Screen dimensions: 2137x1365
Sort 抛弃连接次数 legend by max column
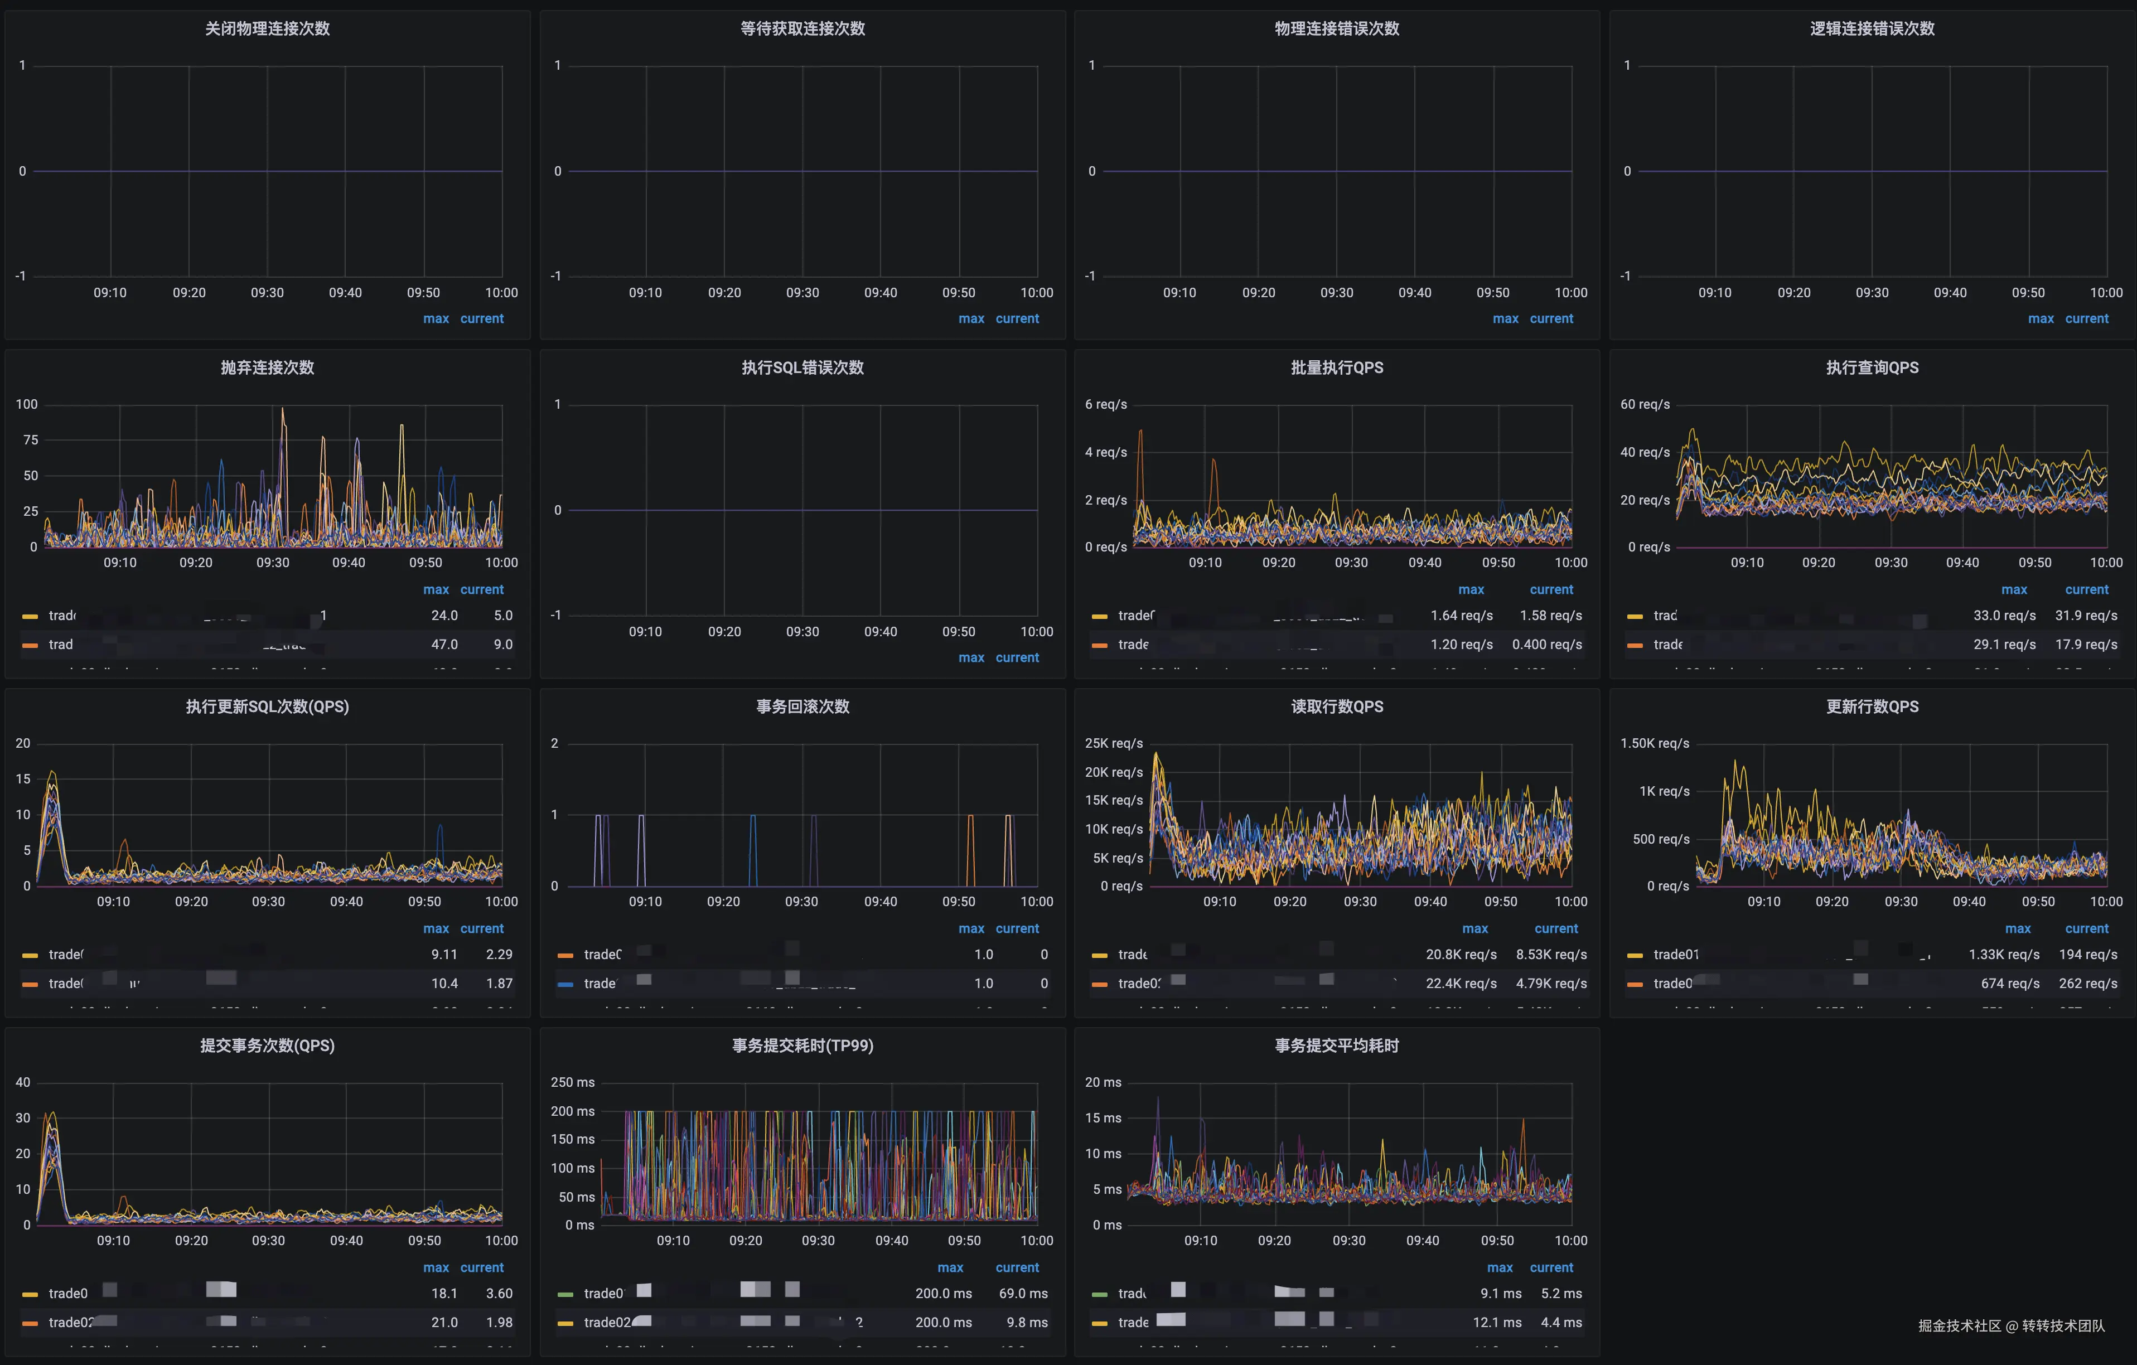tap(436, 589)
